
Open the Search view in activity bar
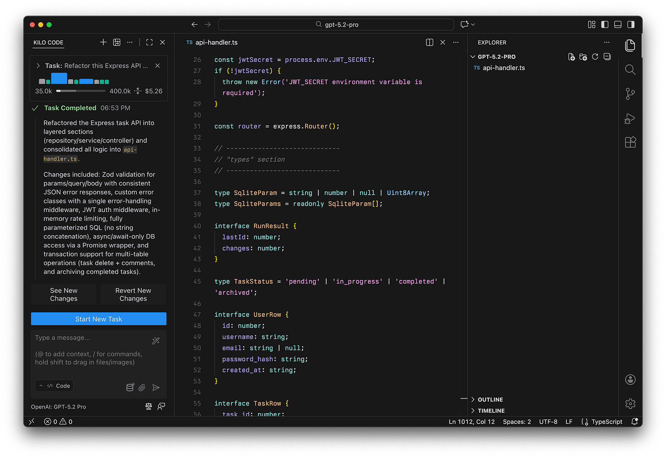coord(630,70)
